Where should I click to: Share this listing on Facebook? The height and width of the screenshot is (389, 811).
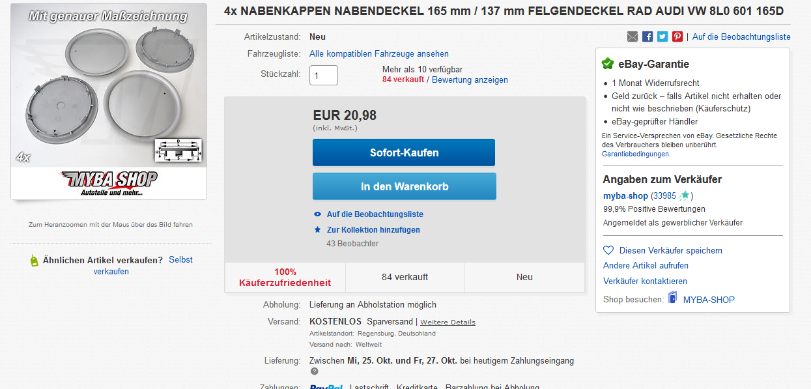[647, 36]
